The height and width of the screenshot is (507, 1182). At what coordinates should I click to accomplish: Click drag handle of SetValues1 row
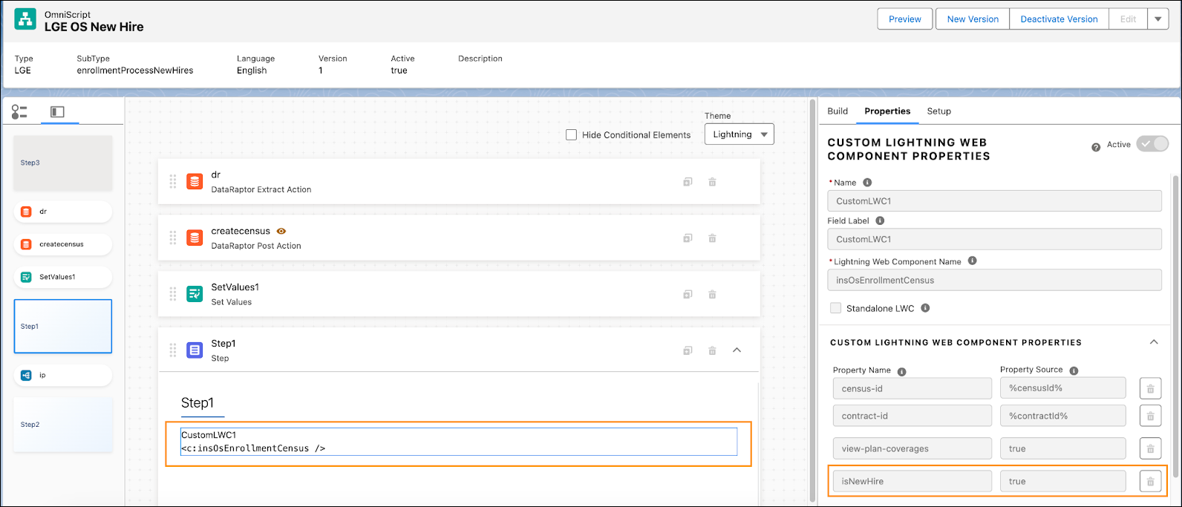172,294
